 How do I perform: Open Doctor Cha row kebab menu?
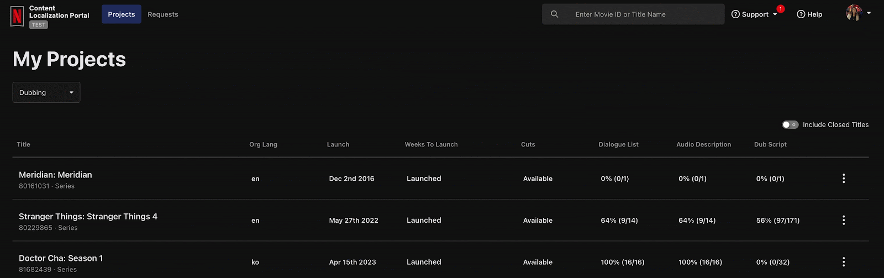pyautogui.click(x=844, y=262)
